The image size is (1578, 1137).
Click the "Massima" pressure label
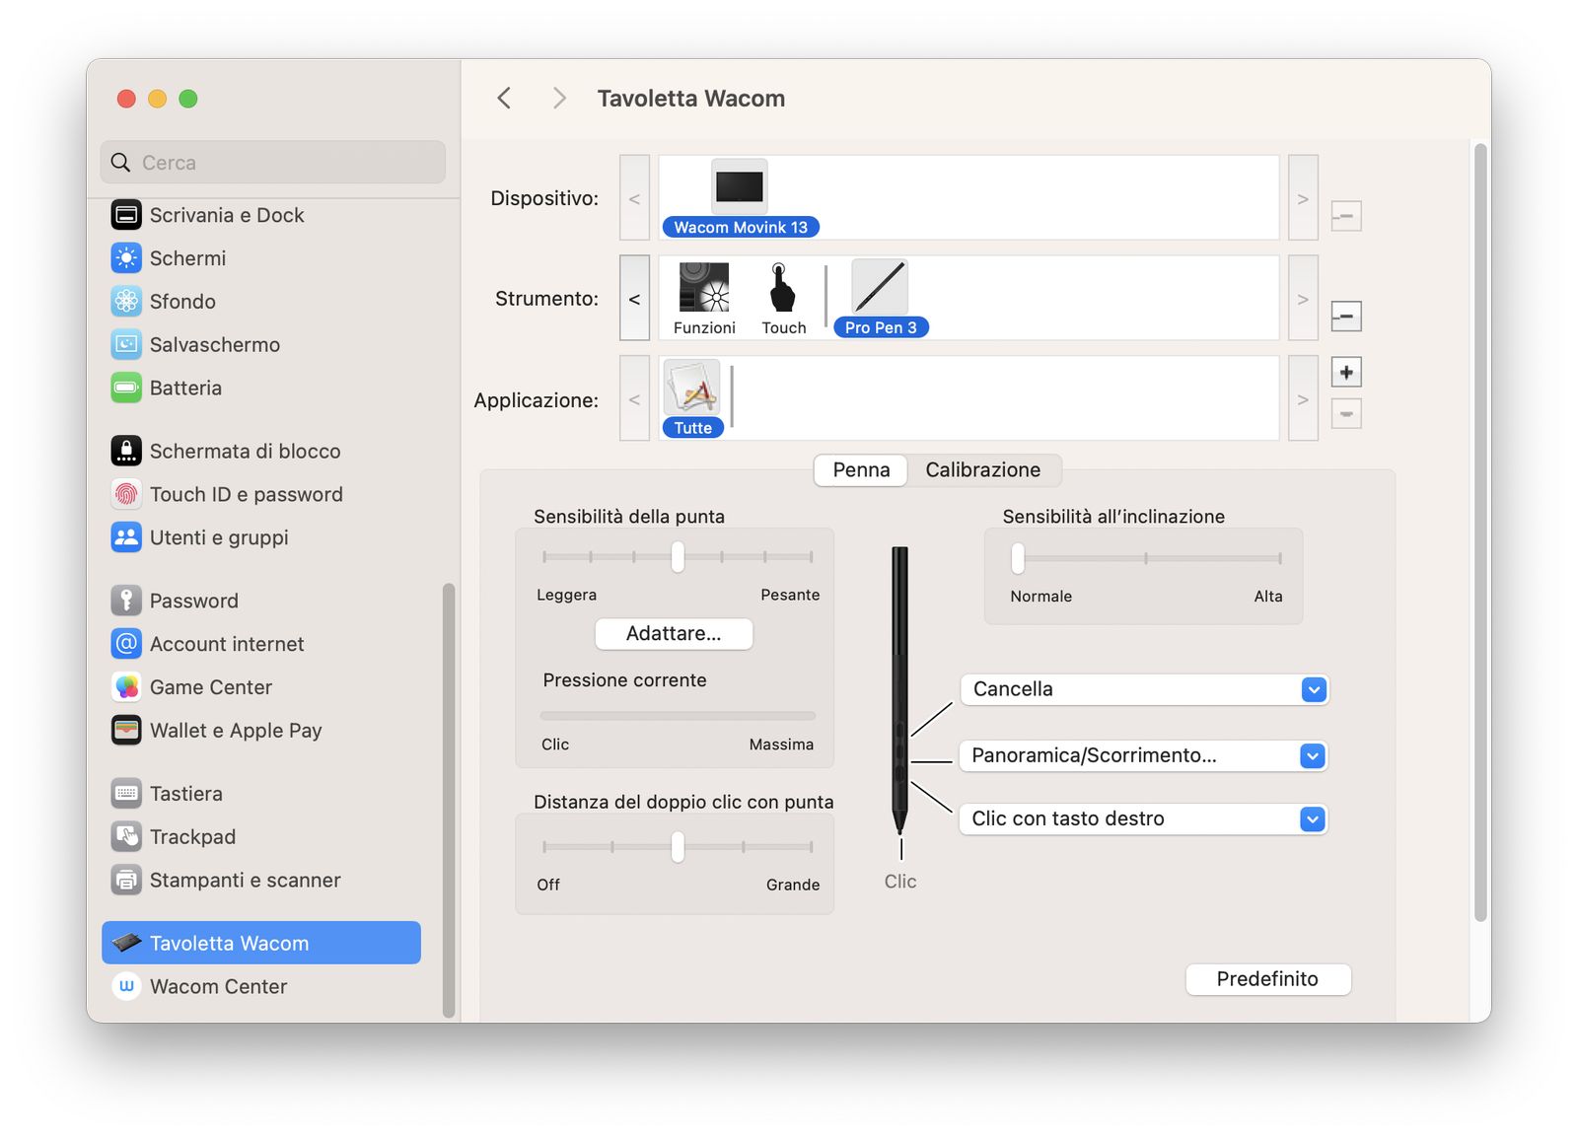[x=781, y=745]
